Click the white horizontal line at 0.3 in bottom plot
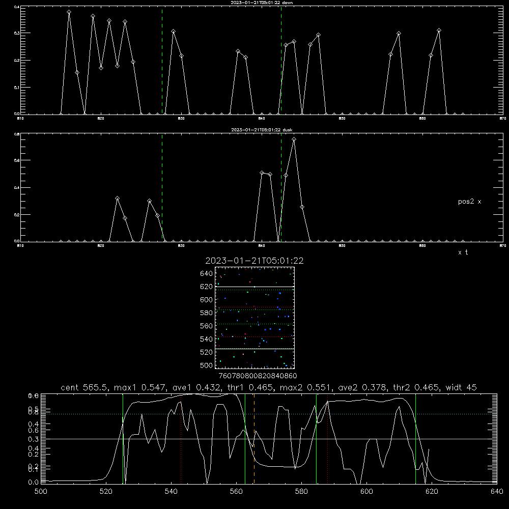Image resolution: width=509 pixels, height=509 pixels. click(269, 439)
